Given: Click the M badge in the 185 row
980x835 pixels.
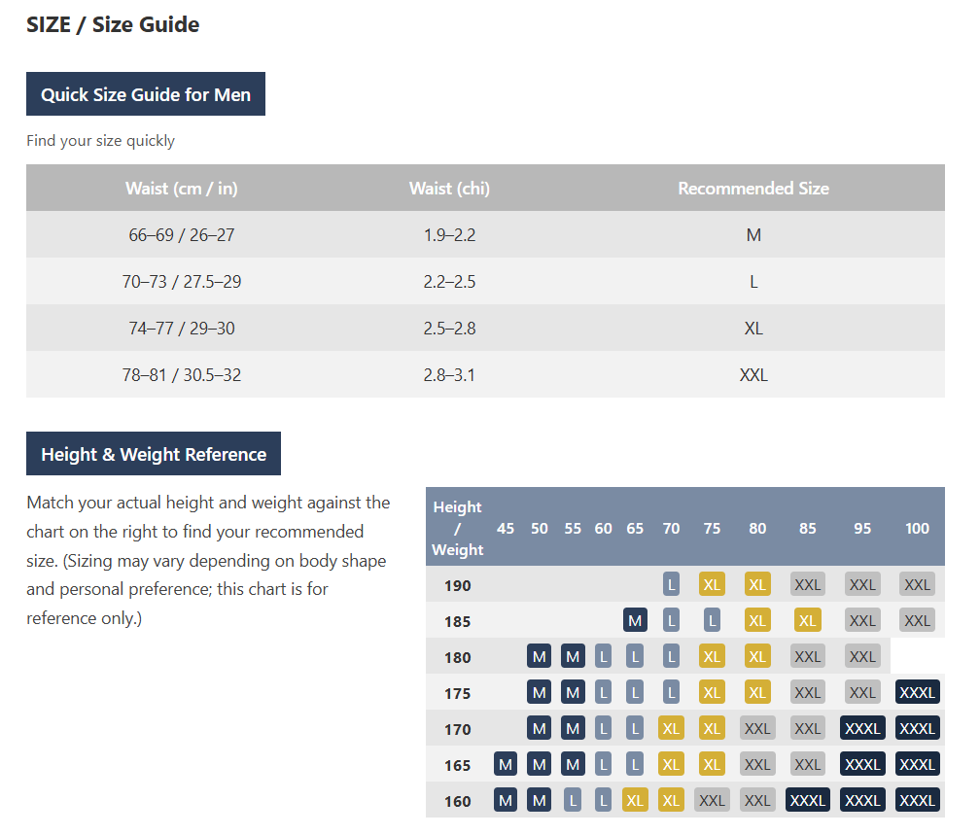Looking at the screenshot, I should coord(635,620).
